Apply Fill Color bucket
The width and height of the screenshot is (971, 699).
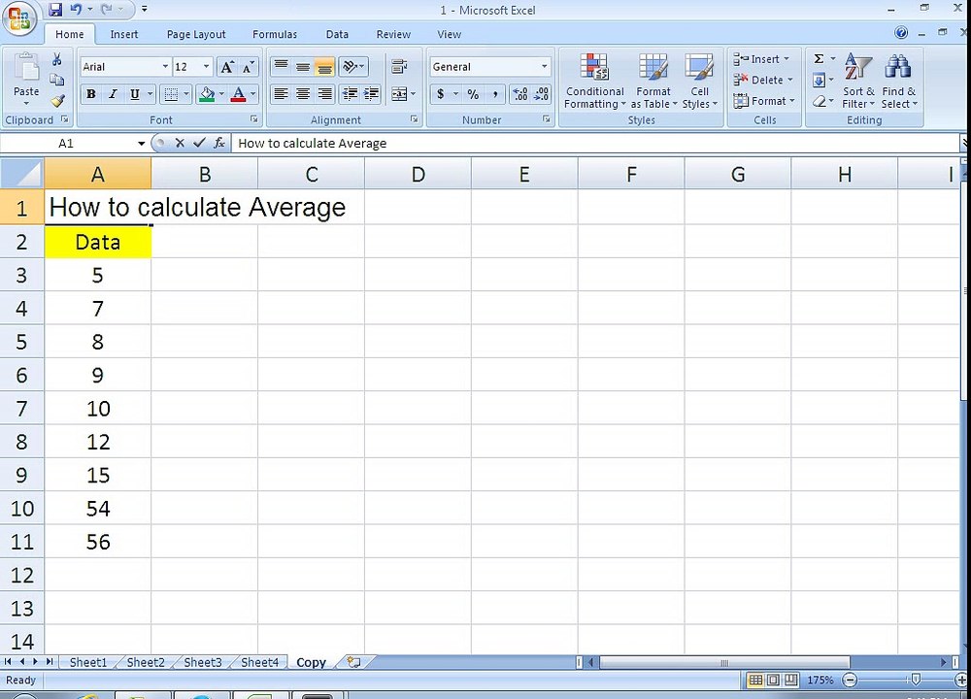(207, 94)
